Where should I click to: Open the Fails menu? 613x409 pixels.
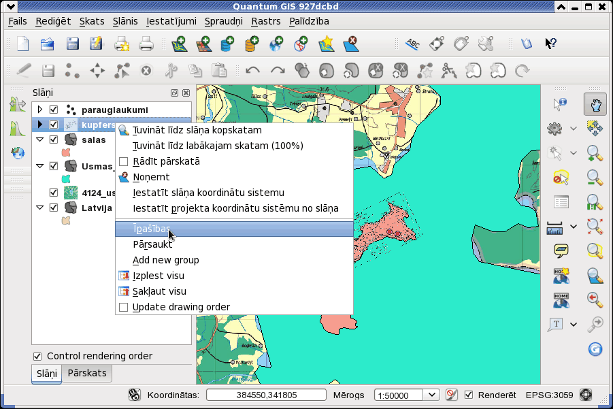[18, 21]
